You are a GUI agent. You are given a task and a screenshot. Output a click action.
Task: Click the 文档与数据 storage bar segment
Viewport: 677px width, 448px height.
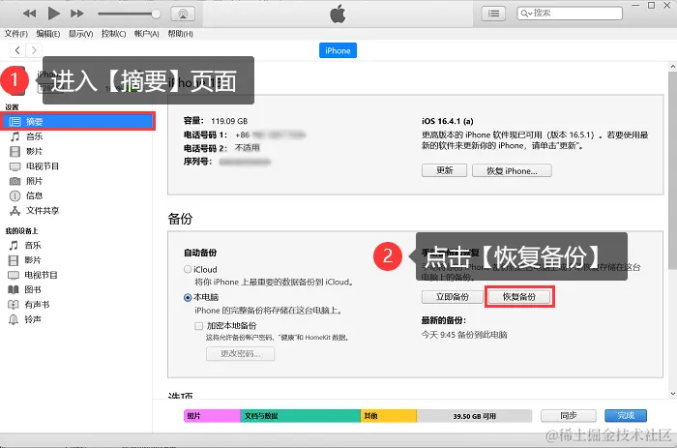pos(300,416)
